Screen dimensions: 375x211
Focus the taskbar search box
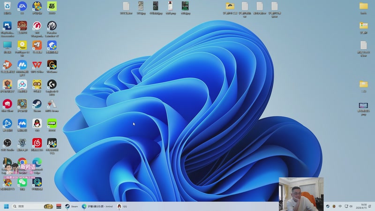(32, 206)
